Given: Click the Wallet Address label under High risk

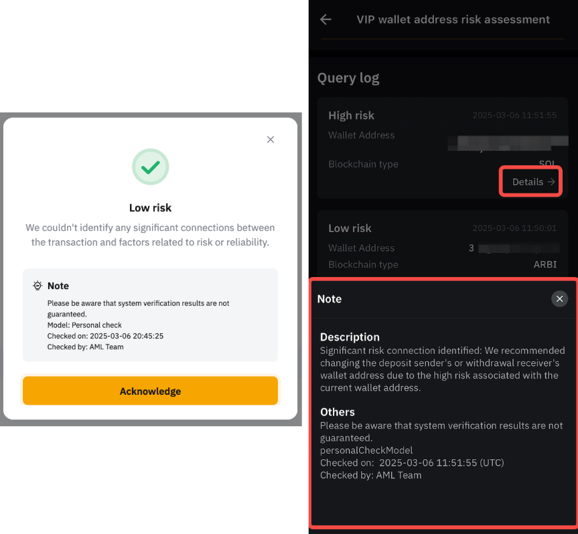Looking at the screenshot, I should [361, 135].
